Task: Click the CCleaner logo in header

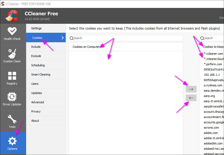Action: point(12,16)
